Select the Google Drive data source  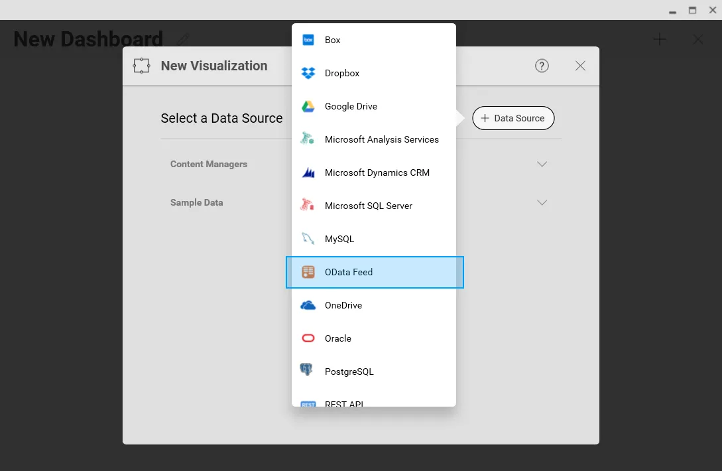(x=308, y=106)
